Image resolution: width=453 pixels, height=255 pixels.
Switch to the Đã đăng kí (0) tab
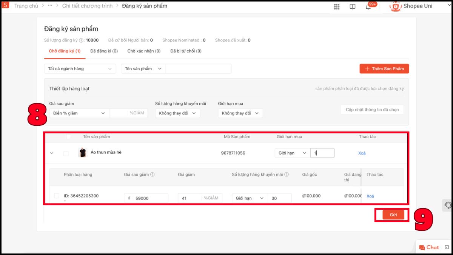click(104, 51)
